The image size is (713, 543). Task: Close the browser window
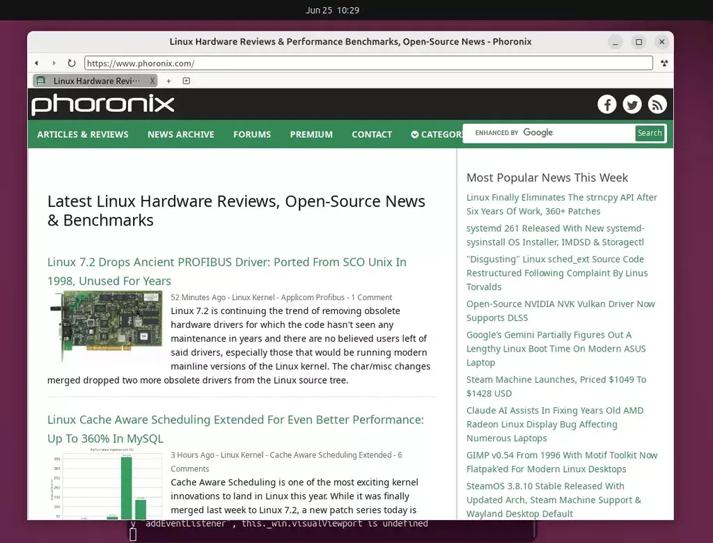[x=662, y=42]
